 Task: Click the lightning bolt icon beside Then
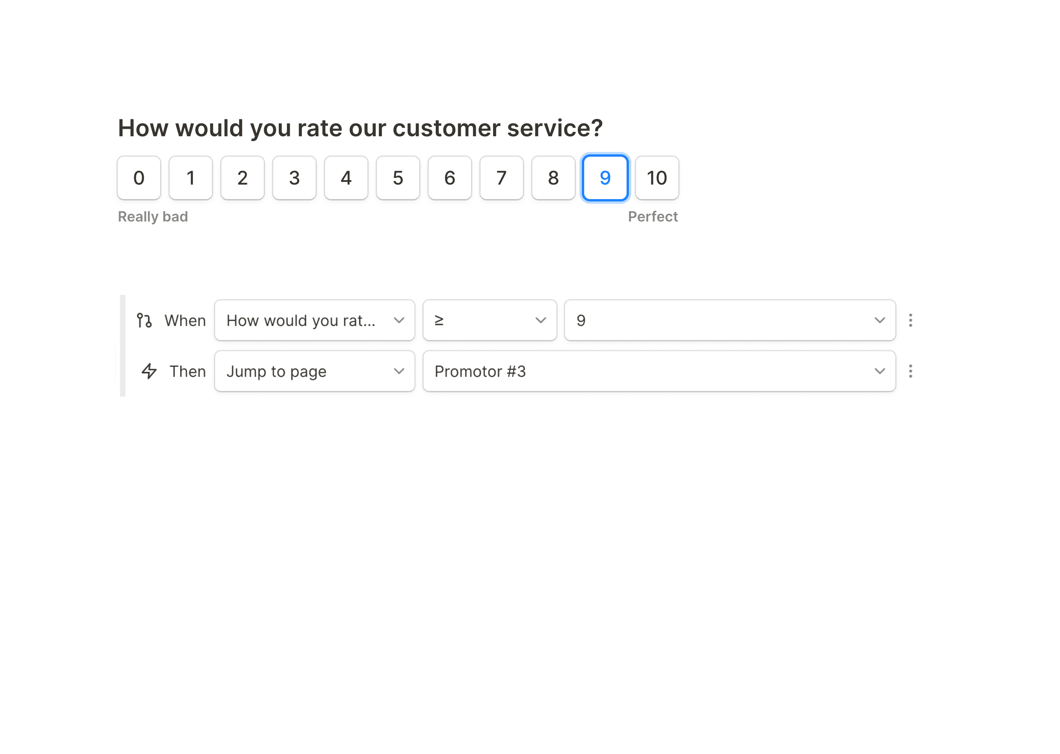click(149, 371)
